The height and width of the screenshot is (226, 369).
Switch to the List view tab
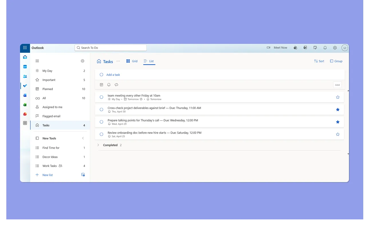click(149, 61)
